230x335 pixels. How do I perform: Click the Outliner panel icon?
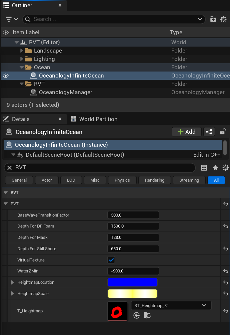tap(6, 5)
